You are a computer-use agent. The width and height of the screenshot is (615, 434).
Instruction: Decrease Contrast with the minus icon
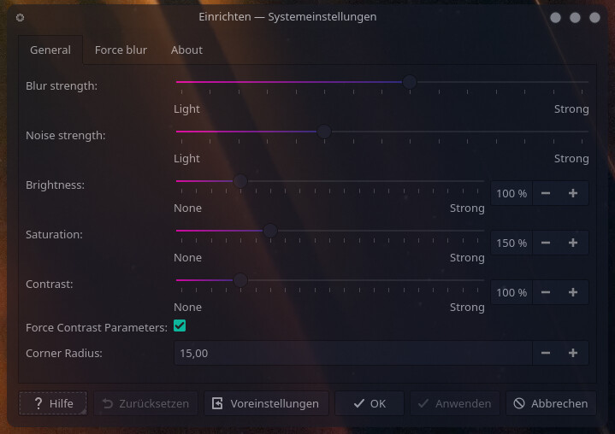click(546, 292)
